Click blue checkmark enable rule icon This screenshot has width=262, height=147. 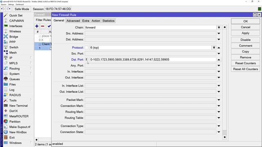[x=49, y=26]
